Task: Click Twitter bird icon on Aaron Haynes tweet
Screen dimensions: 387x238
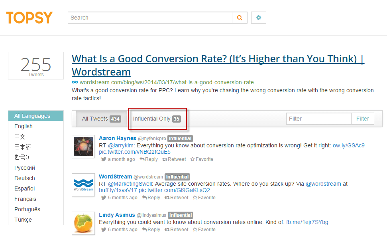Action: (x=104, y=159)
